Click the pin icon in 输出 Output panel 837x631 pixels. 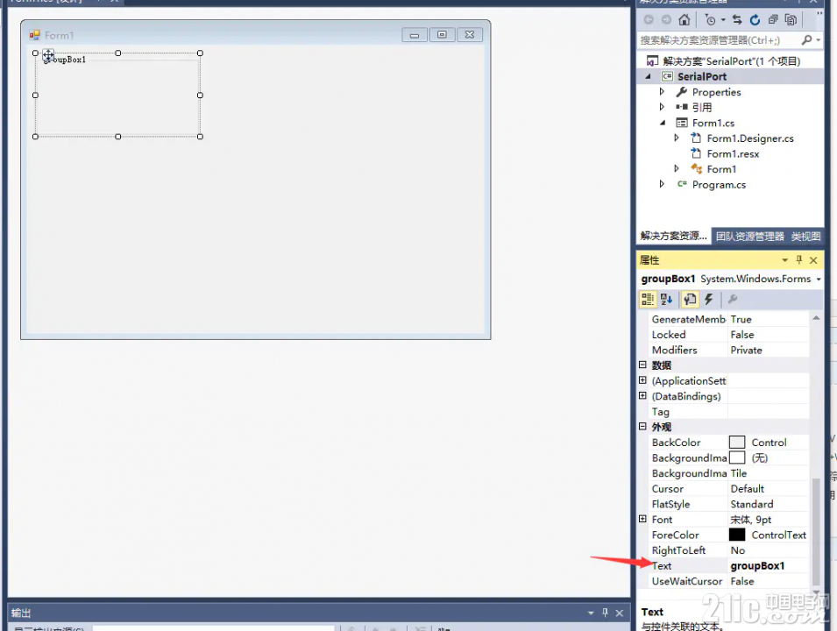(x=605, y=613)
